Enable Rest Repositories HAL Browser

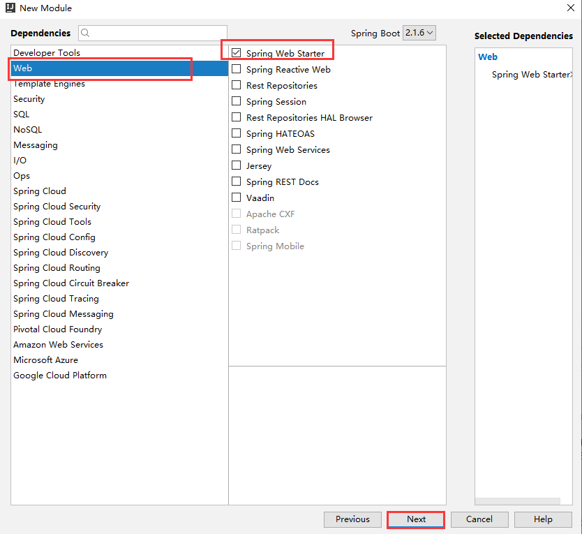click(x=236, y=117)
